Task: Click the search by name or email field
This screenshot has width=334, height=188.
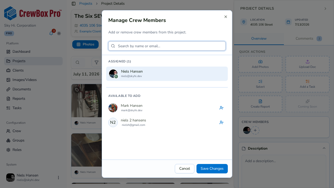Action: 167,46
